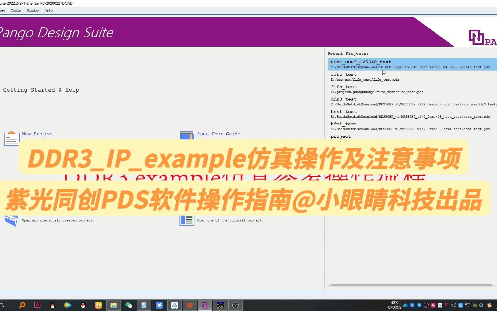
Task: Open WeChat from the taskbar
Action: pyautogui.click(x=129, y=305)
